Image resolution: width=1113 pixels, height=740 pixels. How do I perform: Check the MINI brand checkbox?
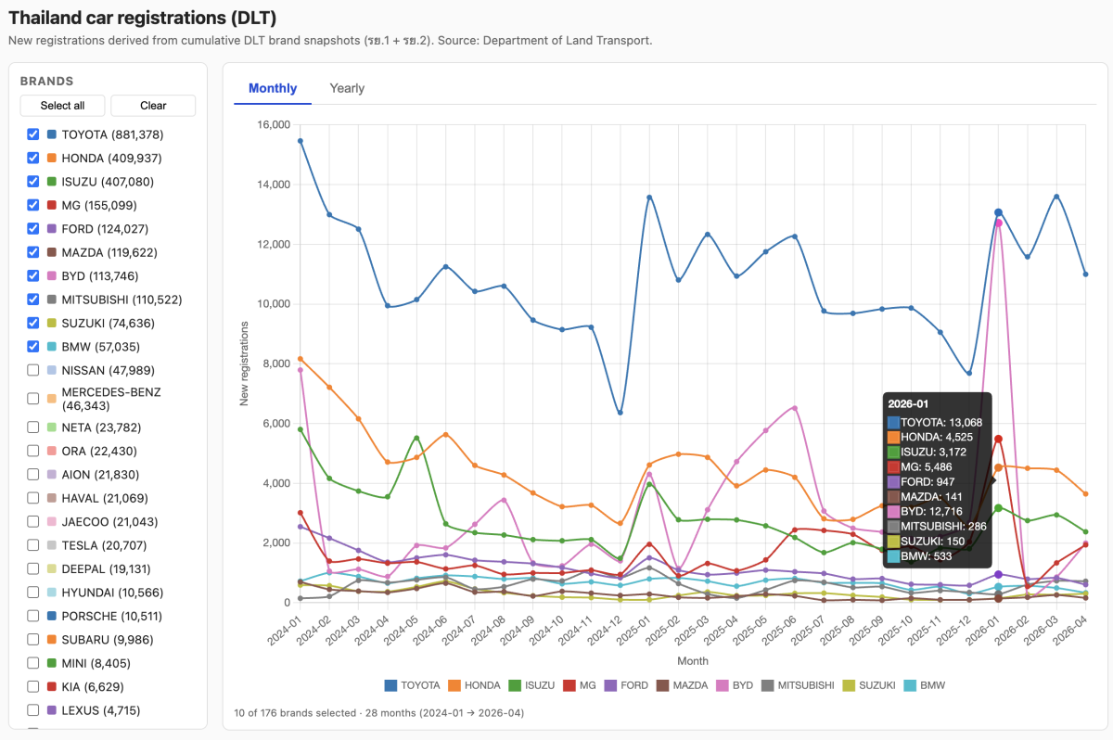[33, 664]
